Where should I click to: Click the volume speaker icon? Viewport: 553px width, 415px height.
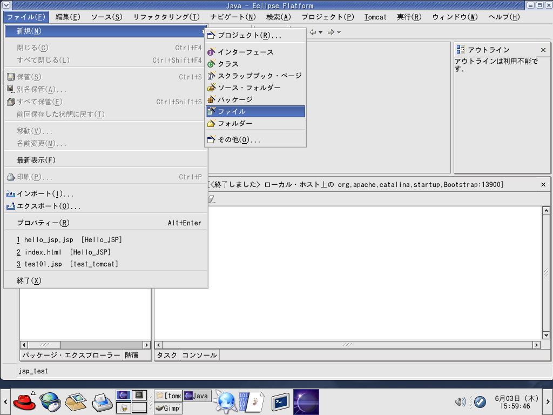click(460, 402)
